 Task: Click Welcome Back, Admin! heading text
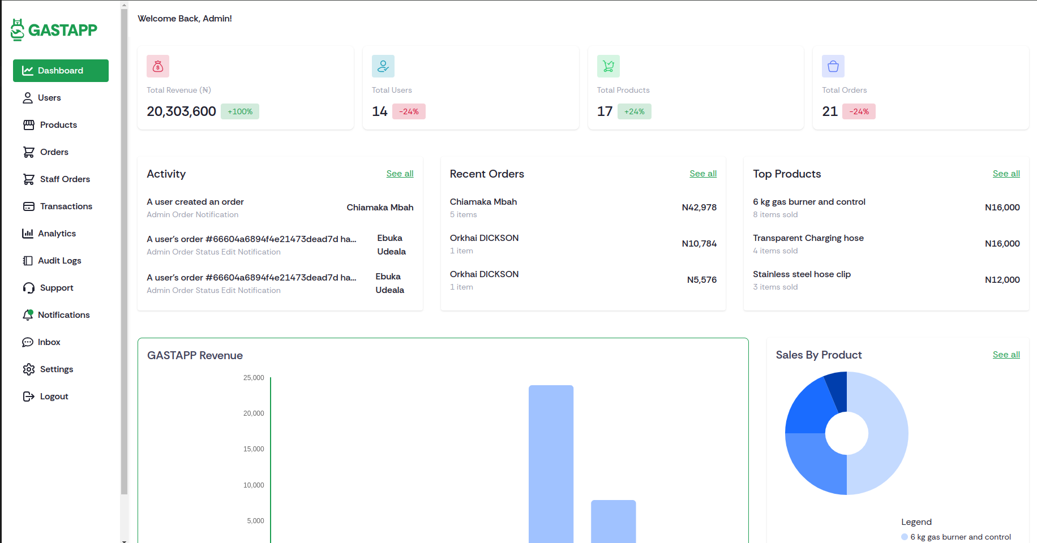point(185,19)
